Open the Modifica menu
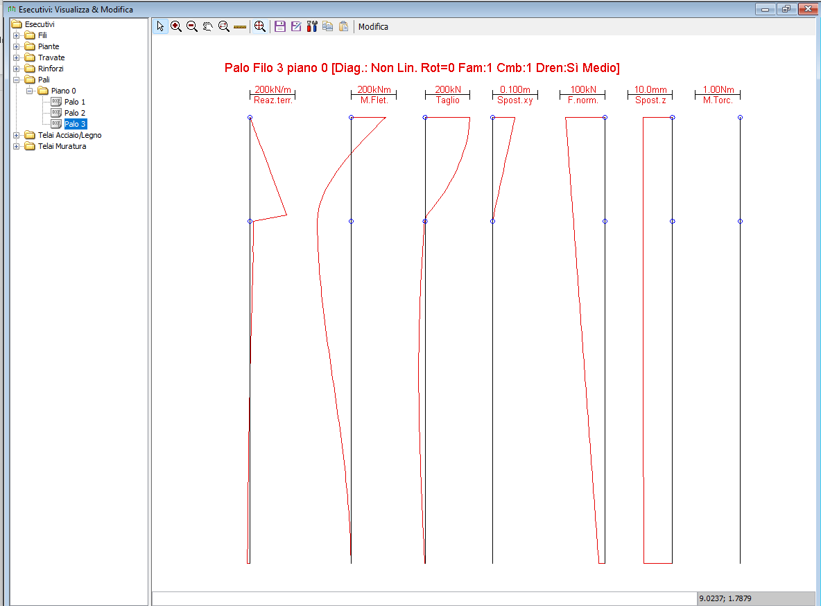Screen dimensions: 821x606 (373, 27)
